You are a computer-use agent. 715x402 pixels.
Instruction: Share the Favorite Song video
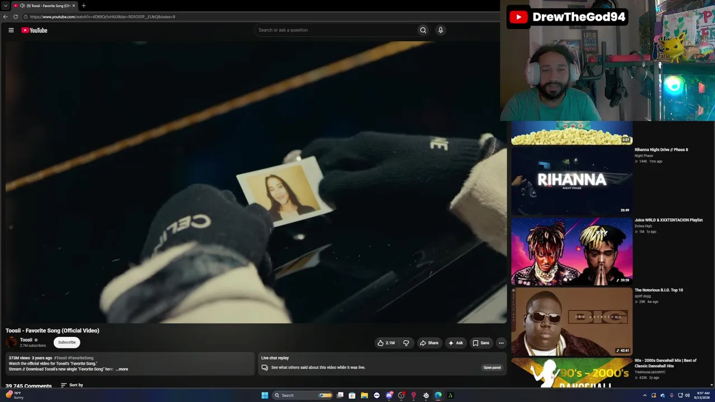click(x=429, y=343)
